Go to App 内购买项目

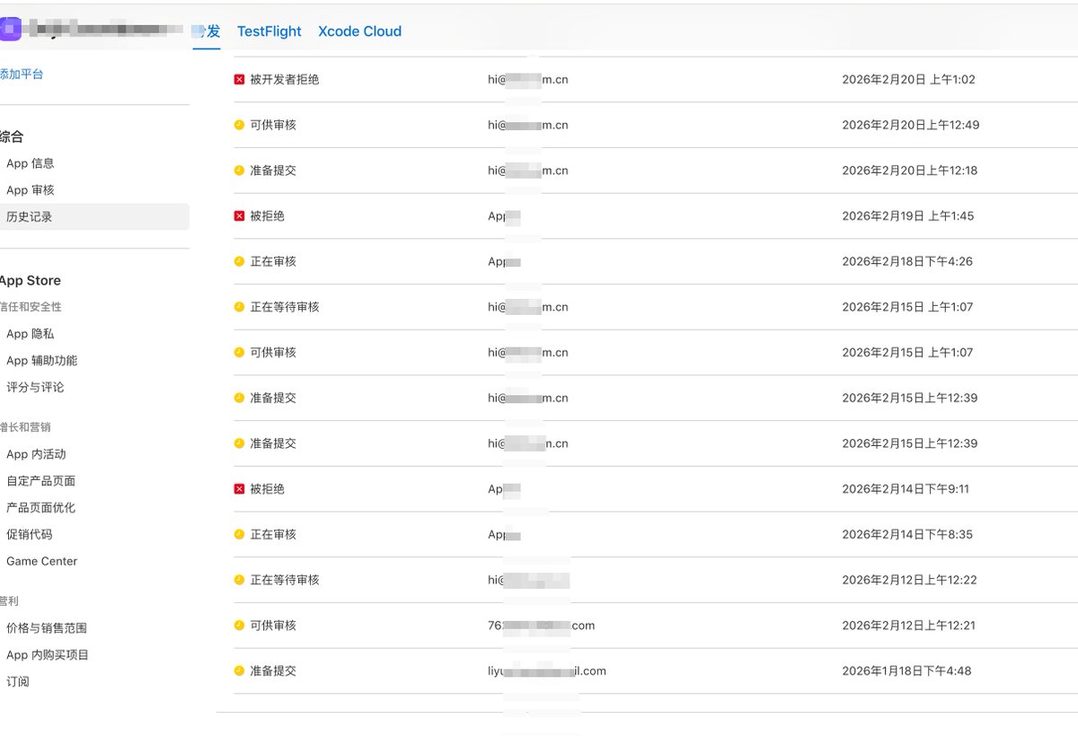tap(48, 655)
